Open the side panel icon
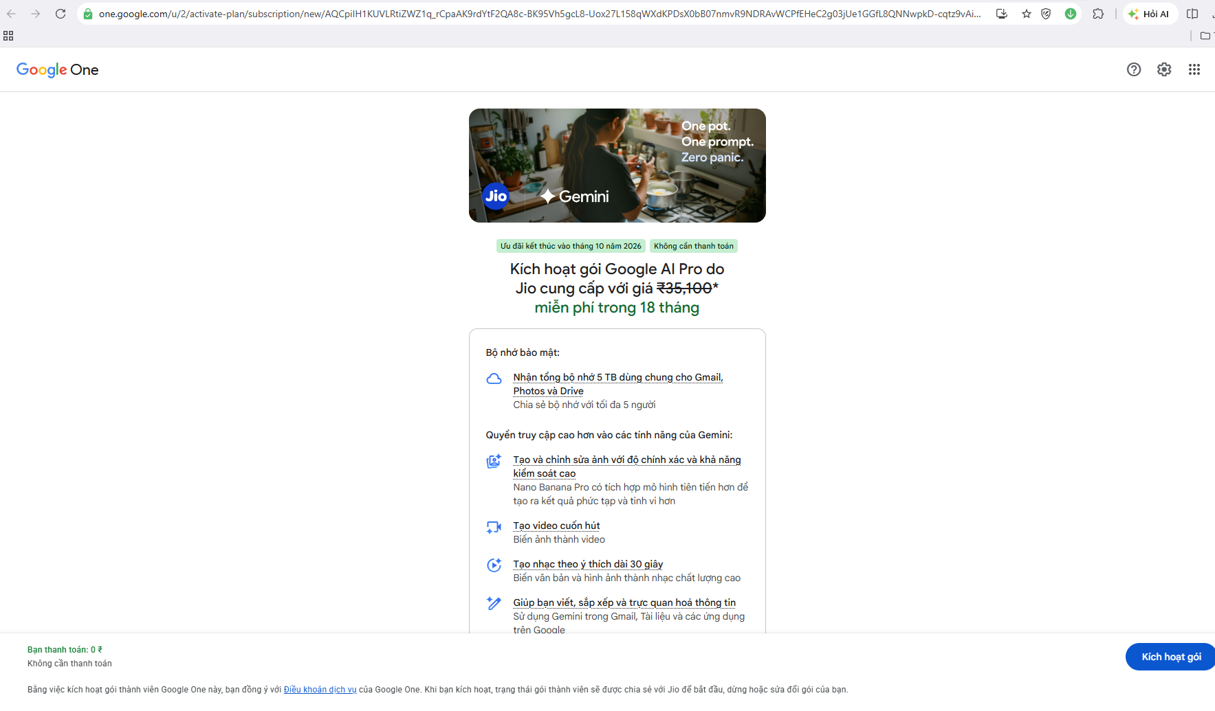The image size is (1215, 711). pos(1192,14)
